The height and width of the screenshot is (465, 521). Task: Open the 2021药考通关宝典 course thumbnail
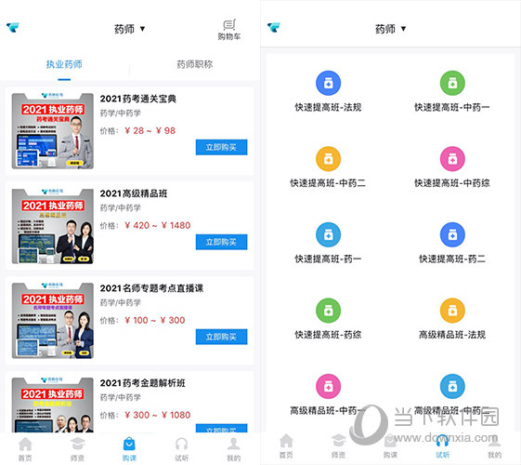pyautogui.click(x=53, y=131)
